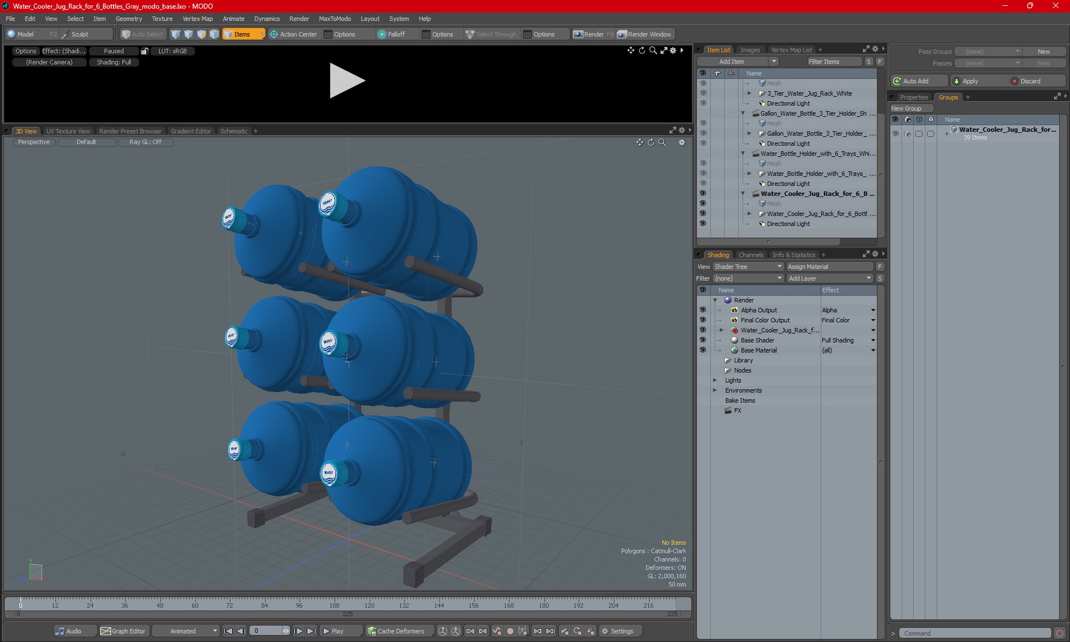
Task: Toggle visibility of Base Material
Action: click(x=703, y=350)
